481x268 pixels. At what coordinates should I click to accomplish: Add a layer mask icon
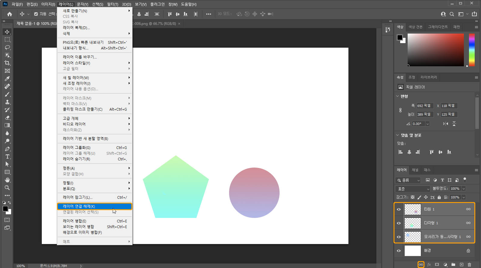click(x=437, y=265)
